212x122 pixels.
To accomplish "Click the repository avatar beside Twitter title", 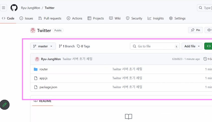I will (x=33, y=30).
